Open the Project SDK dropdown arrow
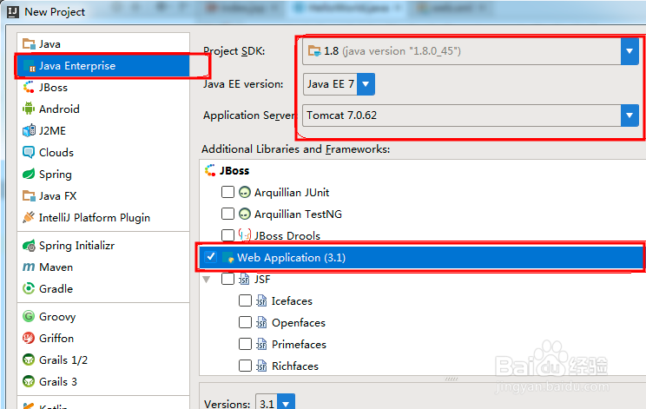This screenshot has height=409, width=646. tap(630, 51)
